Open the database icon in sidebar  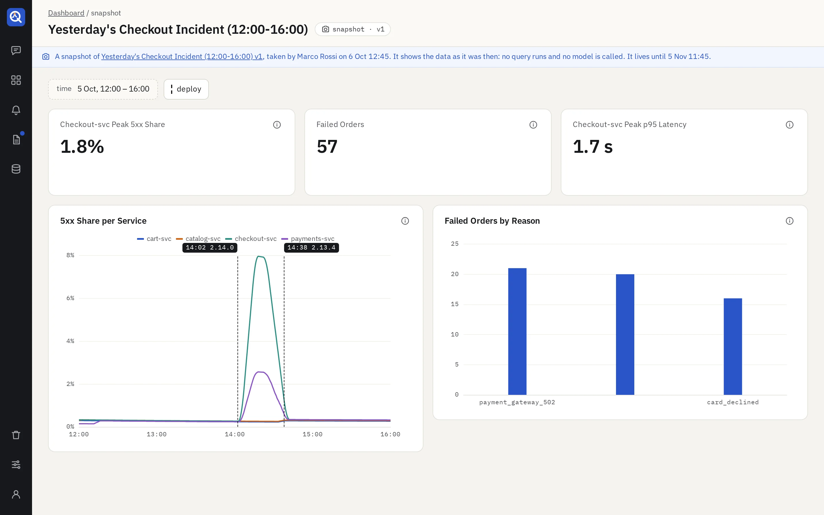(x=16, y=169)
